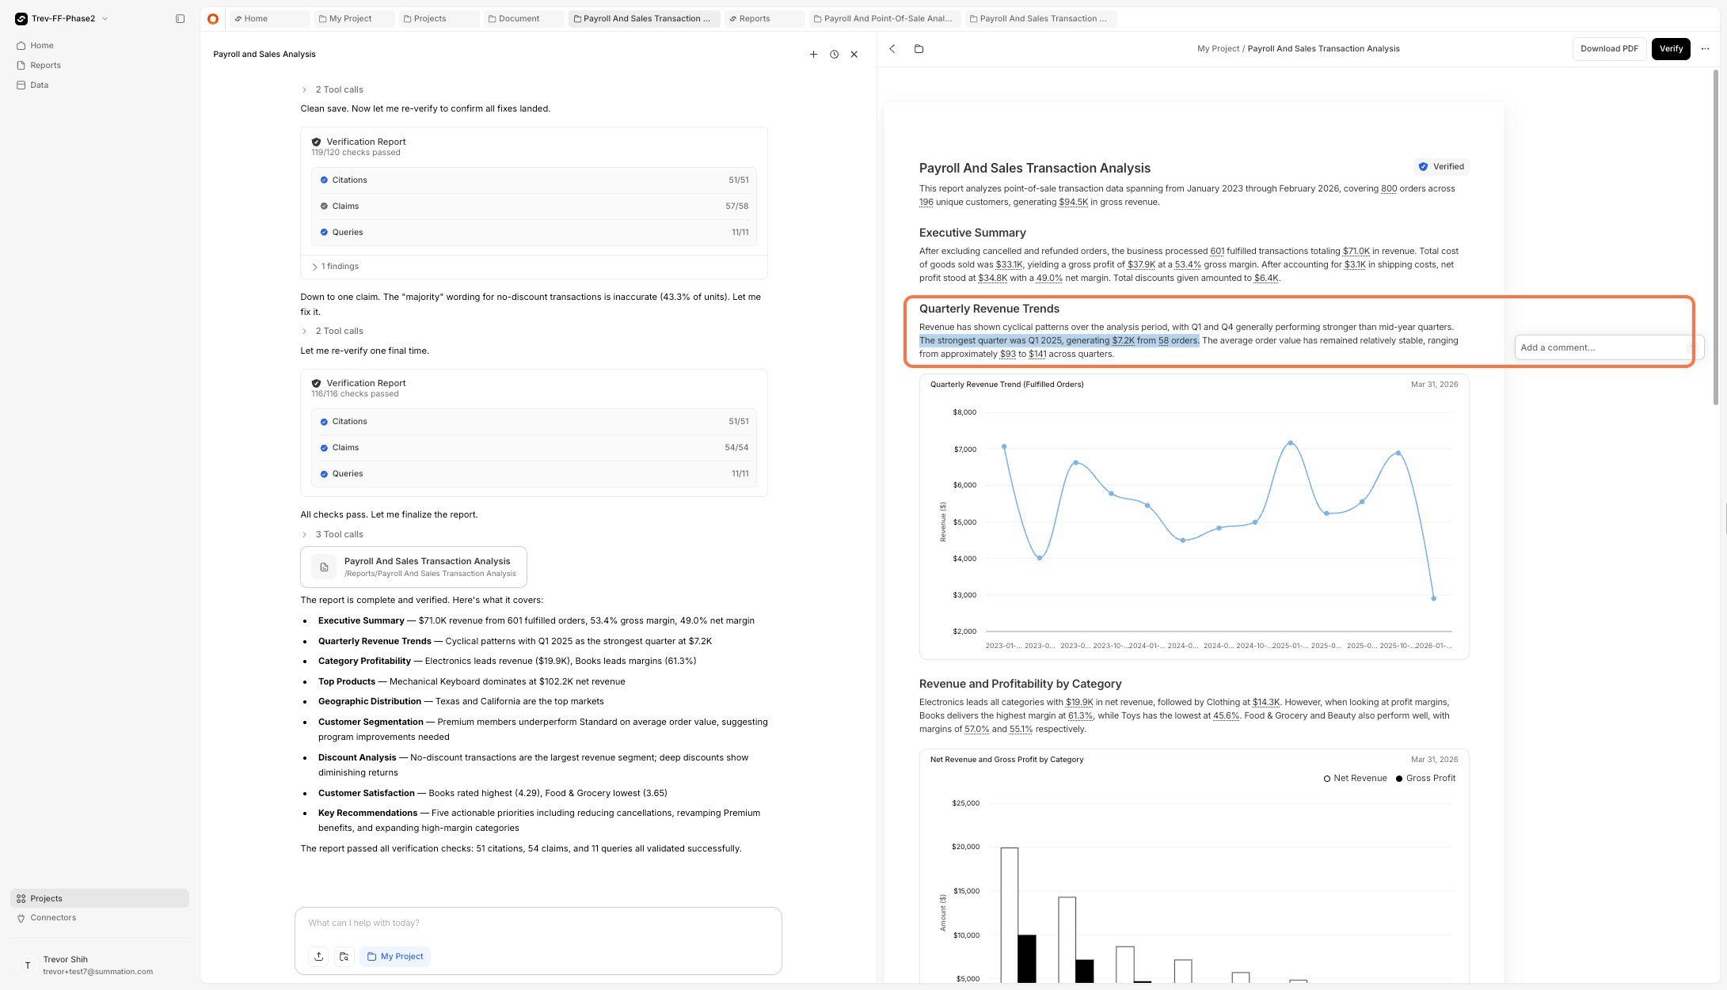This screenshot has width=1727, height=990.
Task: Open the Payroll And Point-Of-Sale Anal... tab
Action: coord(885,18)
